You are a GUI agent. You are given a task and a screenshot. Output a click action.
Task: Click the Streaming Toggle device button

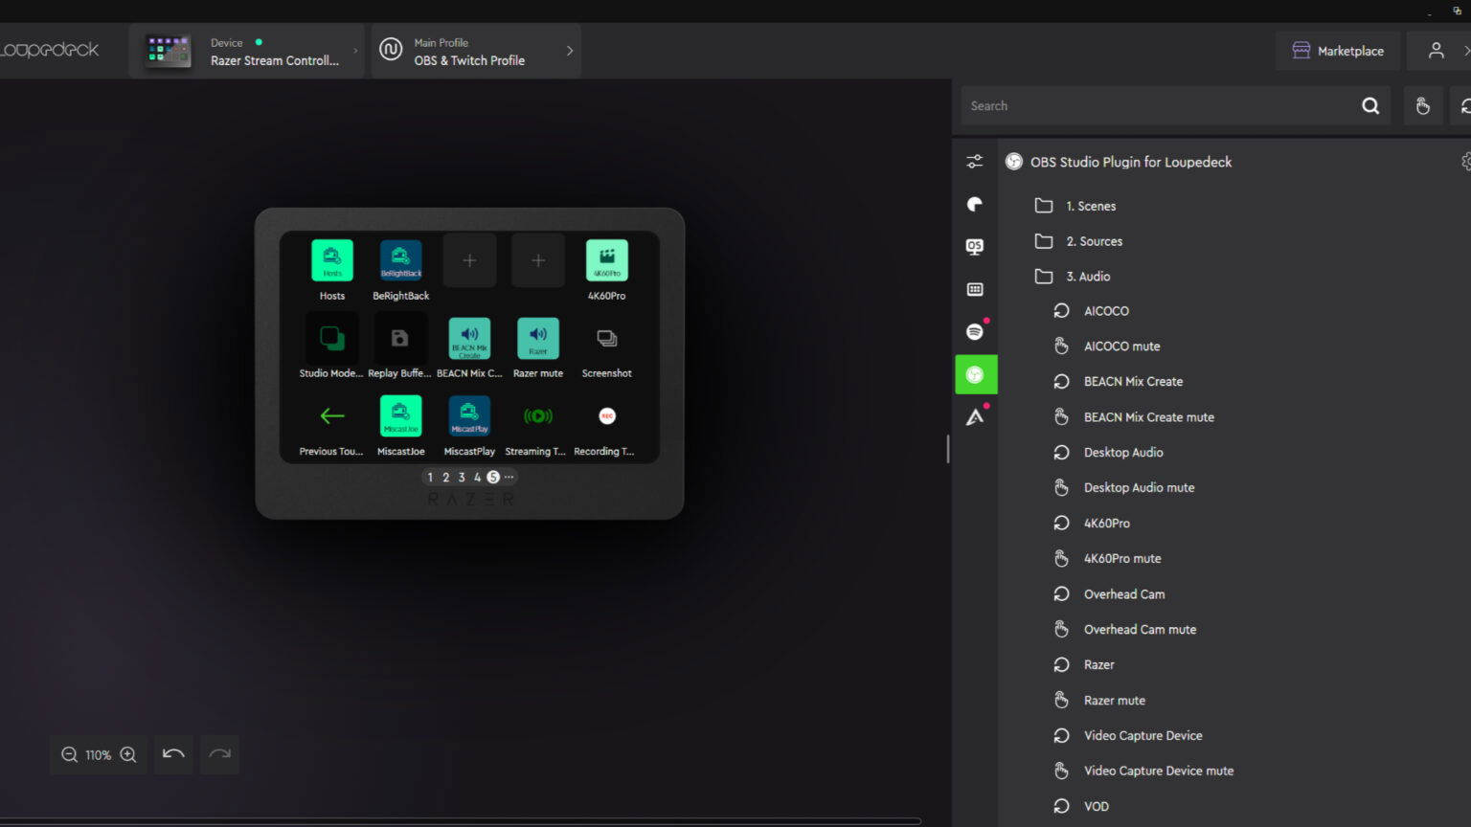coord(537,416)
